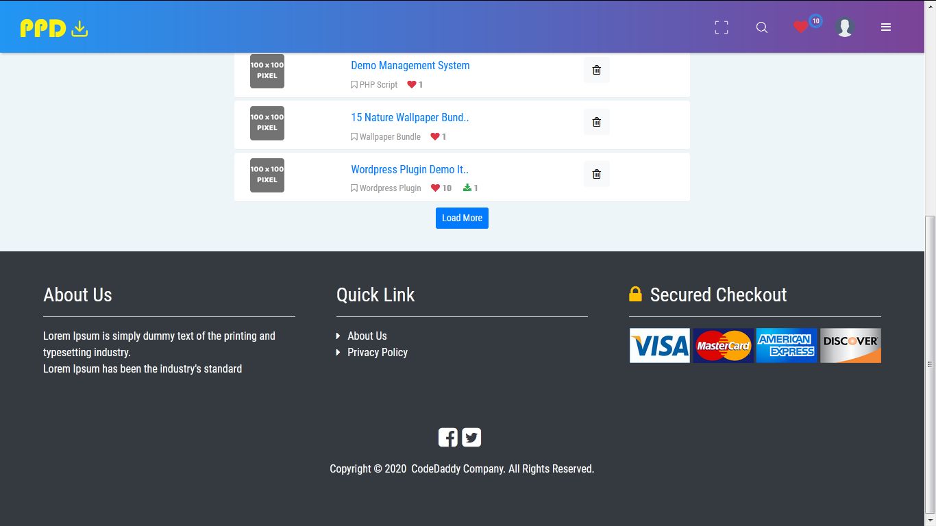936x526 pixels.
Task: Click the Load More button
Action: 462,218
